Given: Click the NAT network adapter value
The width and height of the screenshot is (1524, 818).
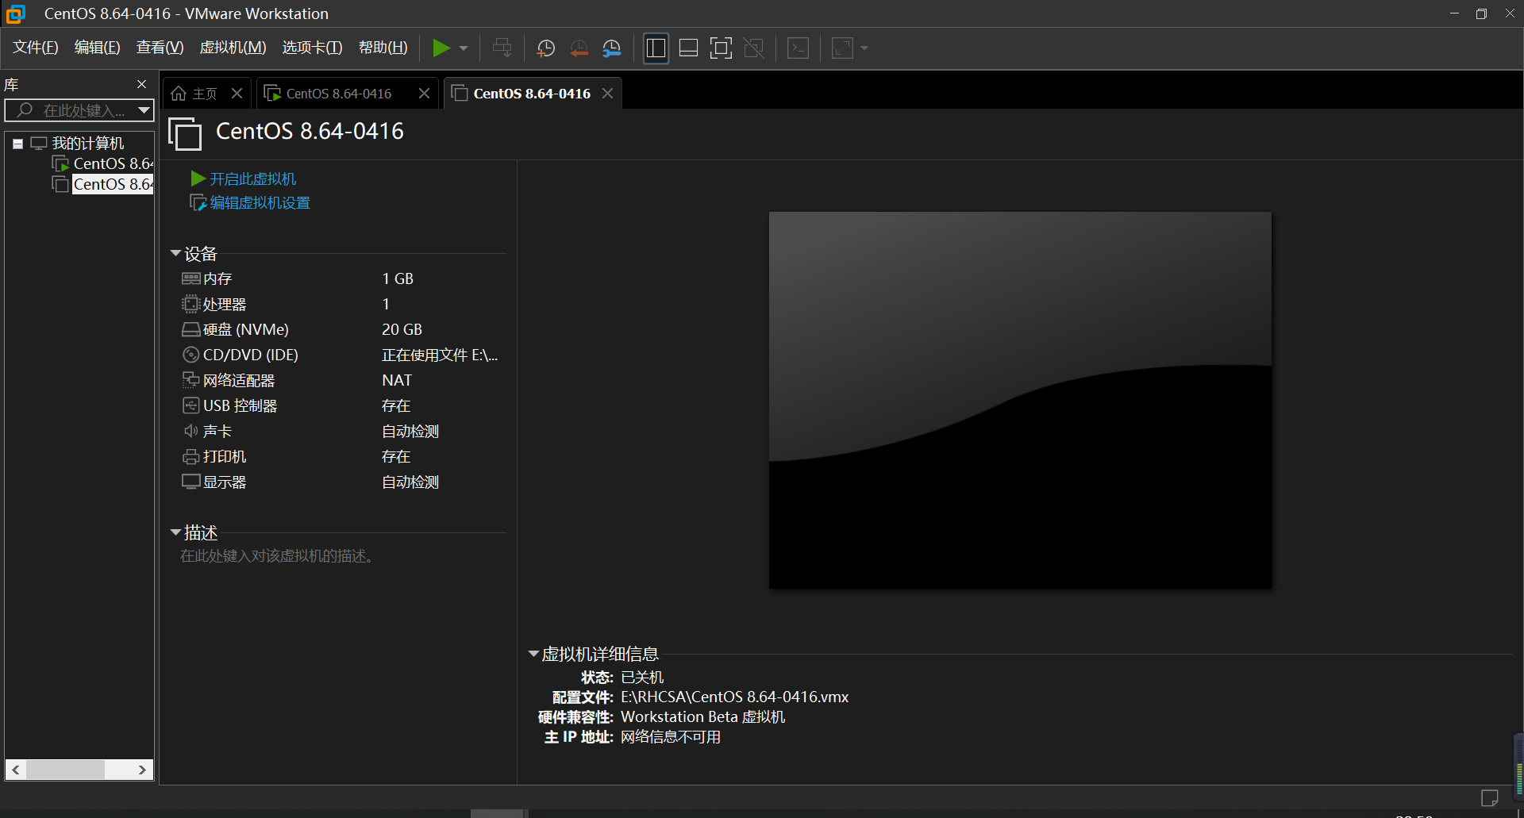Looking at the screenshot, I should click(x=397, y=380).
